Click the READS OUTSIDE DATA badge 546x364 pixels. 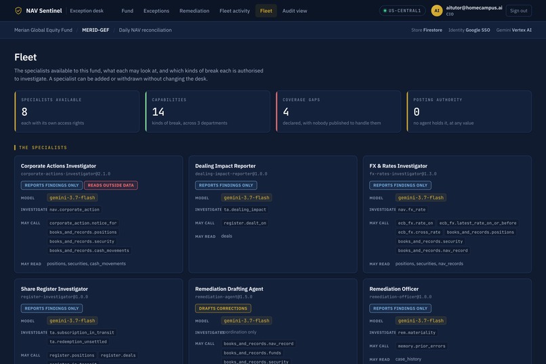pyautogui.click(x=110, y=185)
